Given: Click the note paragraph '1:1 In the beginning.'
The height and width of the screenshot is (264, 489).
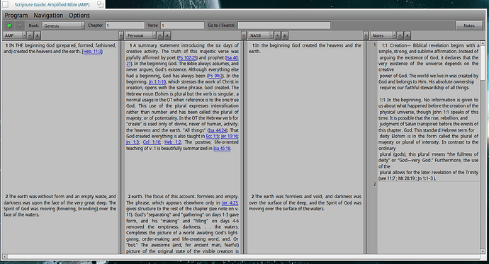Looking at the screenshot, I should 400,100.
